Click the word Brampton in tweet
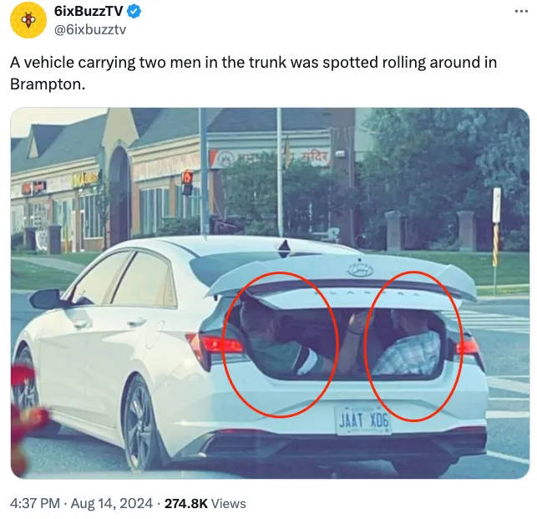This screenshot has width=537, height=519. coord(46,84)
